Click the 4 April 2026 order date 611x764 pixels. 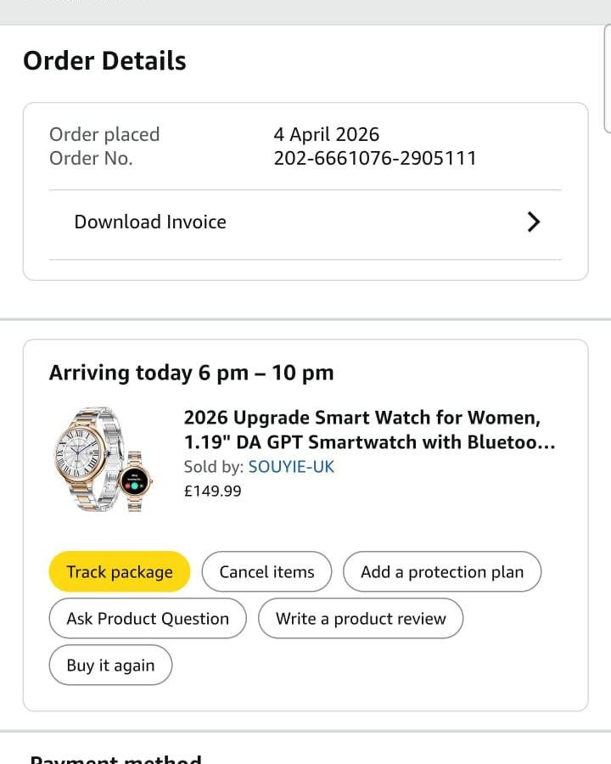click(x=326, y=134)
